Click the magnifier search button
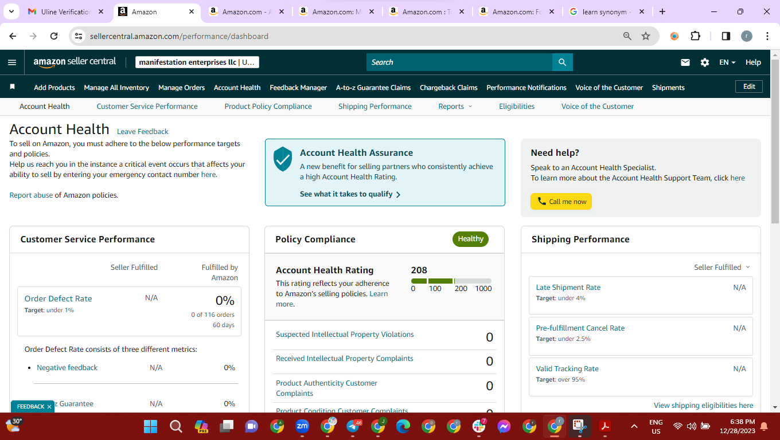This screenshot has width=780, height=440. click(x=563, y=62)
